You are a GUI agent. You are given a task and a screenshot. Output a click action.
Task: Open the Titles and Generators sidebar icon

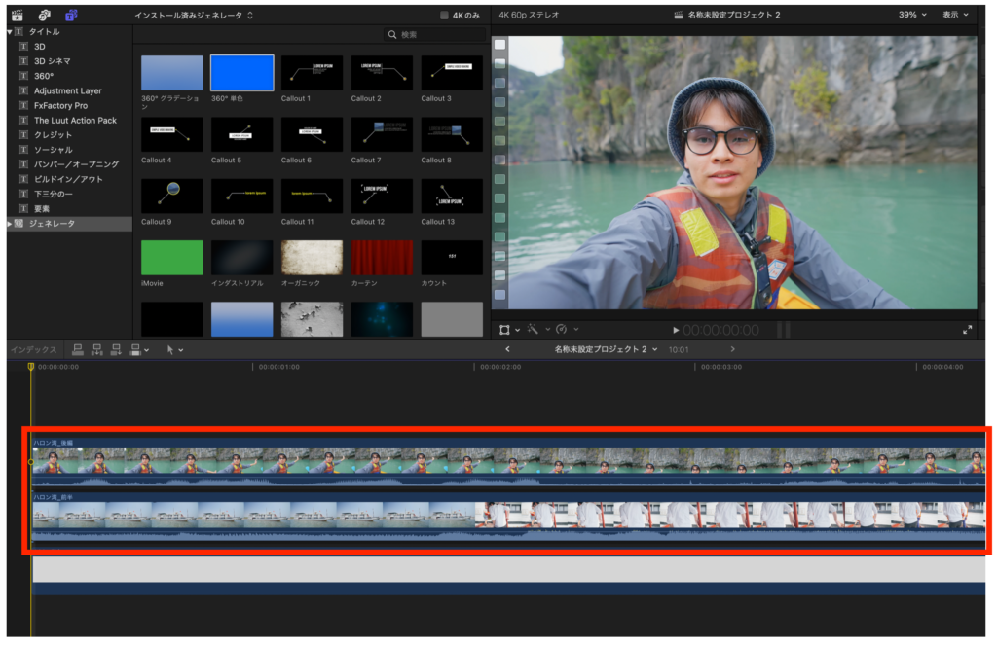pos(71,15)
